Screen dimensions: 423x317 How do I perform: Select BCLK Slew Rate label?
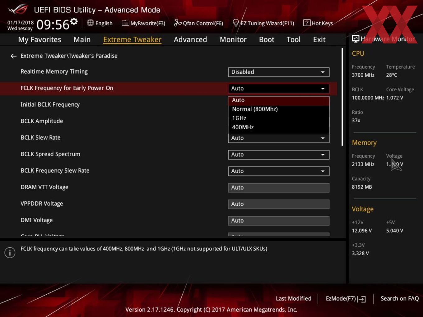(x=40, y=137)
